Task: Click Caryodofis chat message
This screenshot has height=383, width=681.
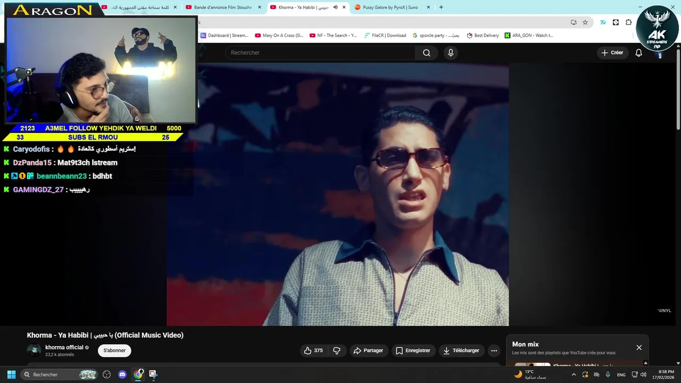Action: coord(70,149)
